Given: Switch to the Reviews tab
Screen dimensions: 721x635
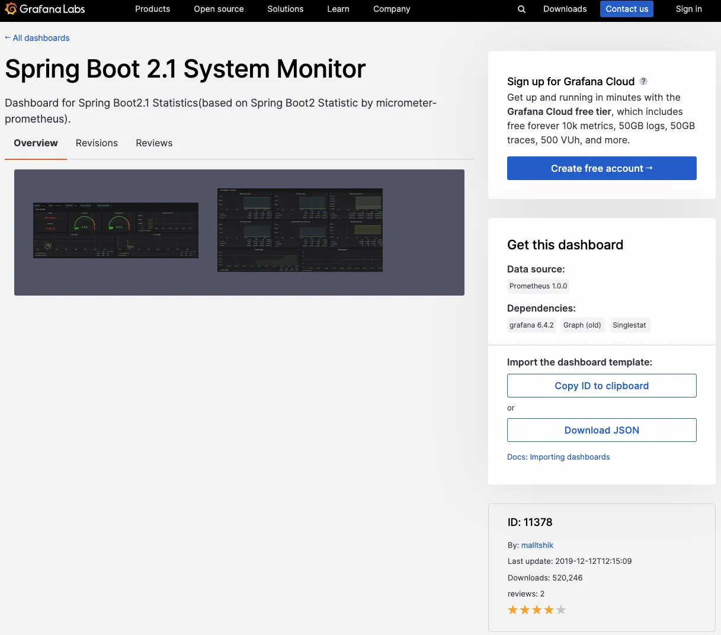Looking at the screenshot, I should (154, 143).
